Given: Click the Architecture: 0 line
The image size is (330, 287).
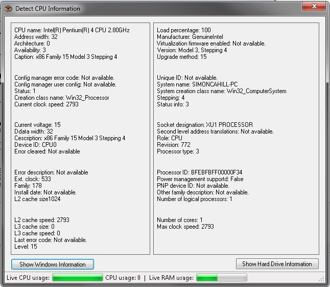Looking at the screenshot, I should (x=32, y=43).
